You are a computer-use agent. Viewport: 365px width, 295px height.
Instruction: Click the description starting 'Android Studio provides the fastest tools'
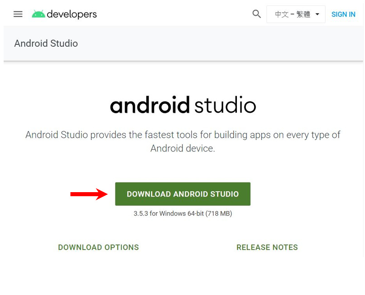183,141
